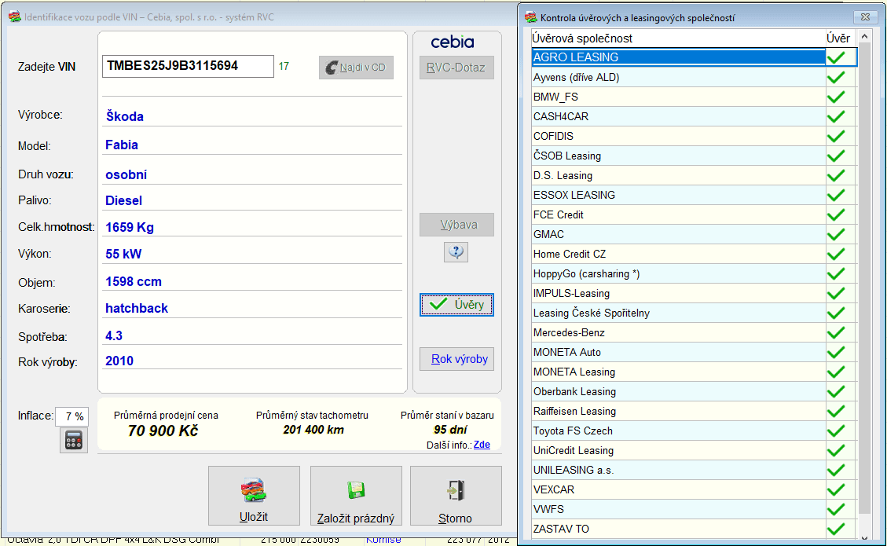The height and width of the screenshot is (546, 887).
Task: Select the Raiffeisen Leasing row
Action: pyautogui.click(x=694, y=412)
